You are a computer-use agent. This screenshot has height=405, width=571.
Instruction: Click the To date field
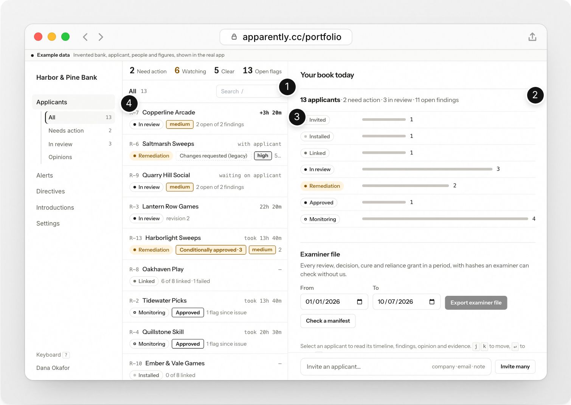click(x=407, y=301)
